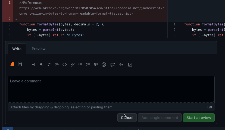Apply italic text formatting
225x130 pixels.
tap(49, 65)
